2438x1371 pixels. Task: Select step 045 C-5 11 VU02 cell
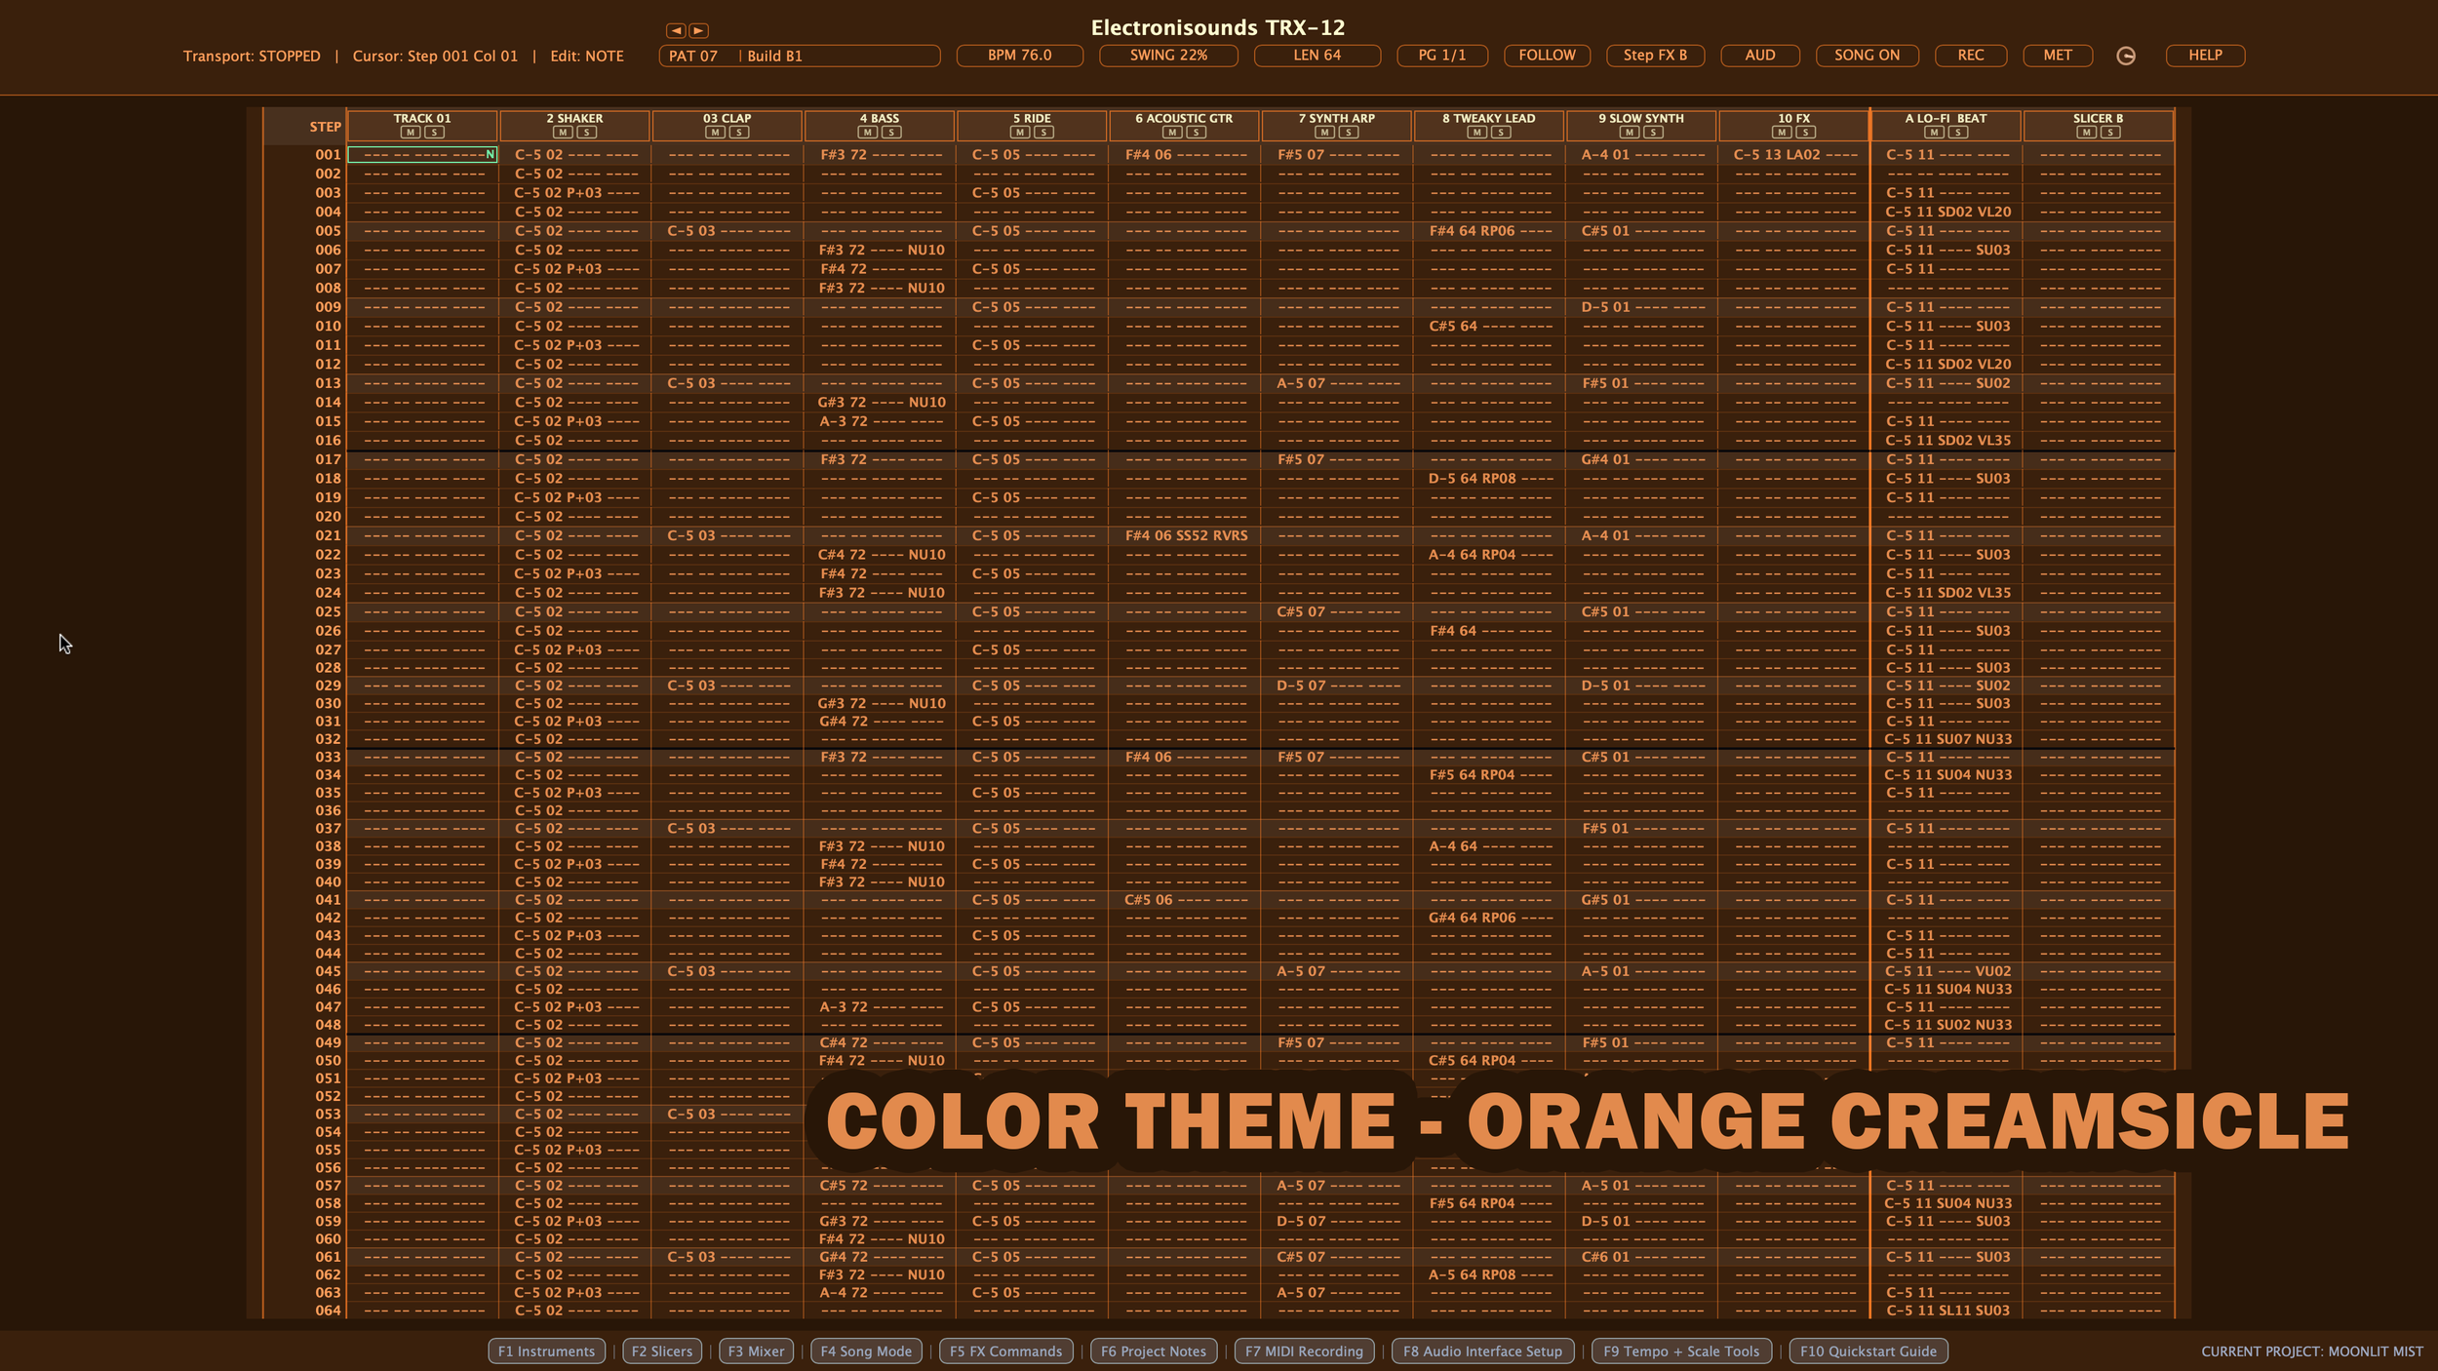1947,971
